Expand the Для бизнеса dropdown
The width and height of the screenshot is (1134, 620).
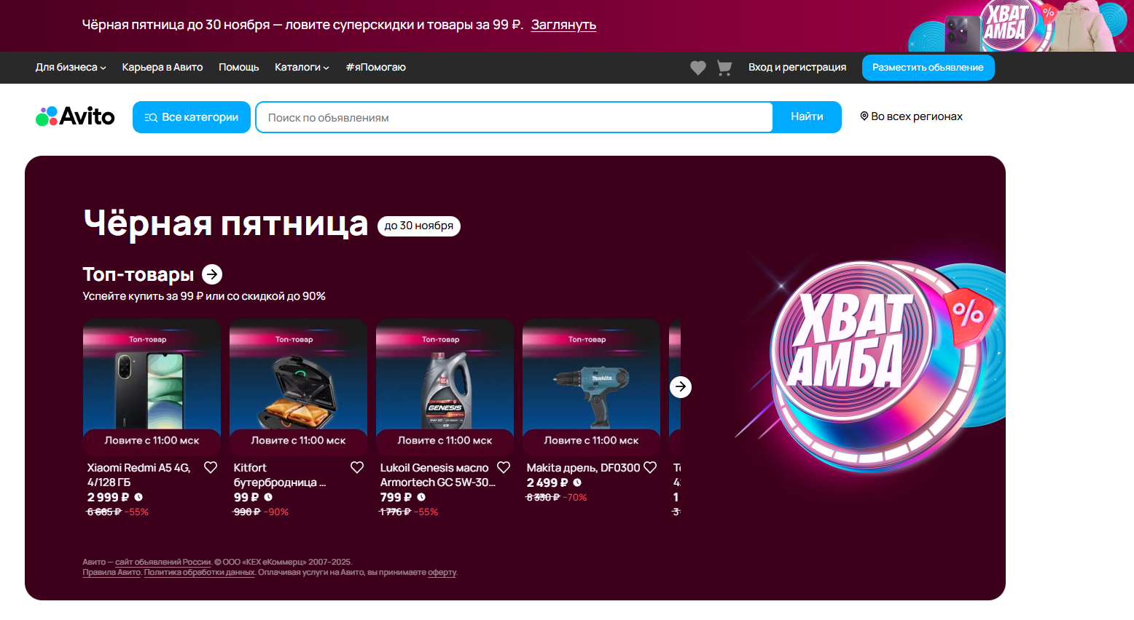(71, 67)
